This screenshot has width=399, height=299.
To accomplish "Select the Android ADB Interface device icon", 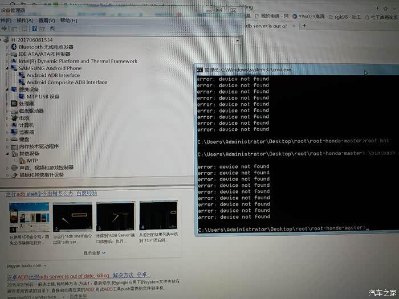I will 22,75.
